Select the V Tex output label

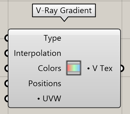[102, 68]
